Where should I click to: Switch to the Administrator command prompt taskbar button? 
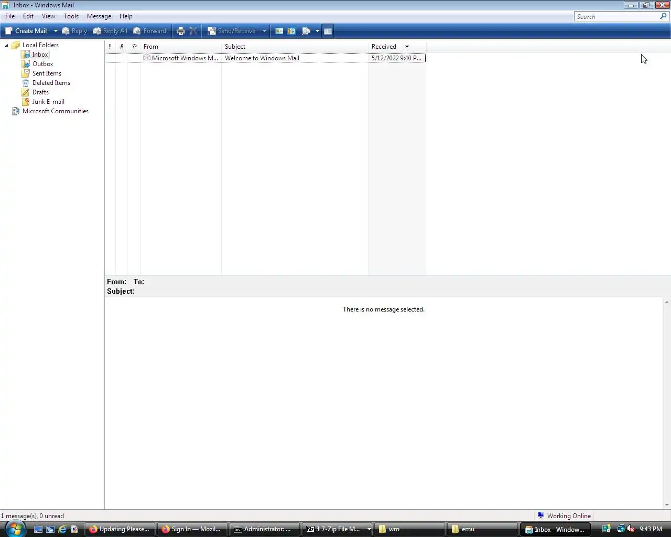[264, 529]
